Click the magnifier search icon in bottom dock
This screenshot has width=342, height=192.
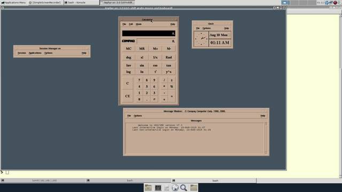click(184, 188)
